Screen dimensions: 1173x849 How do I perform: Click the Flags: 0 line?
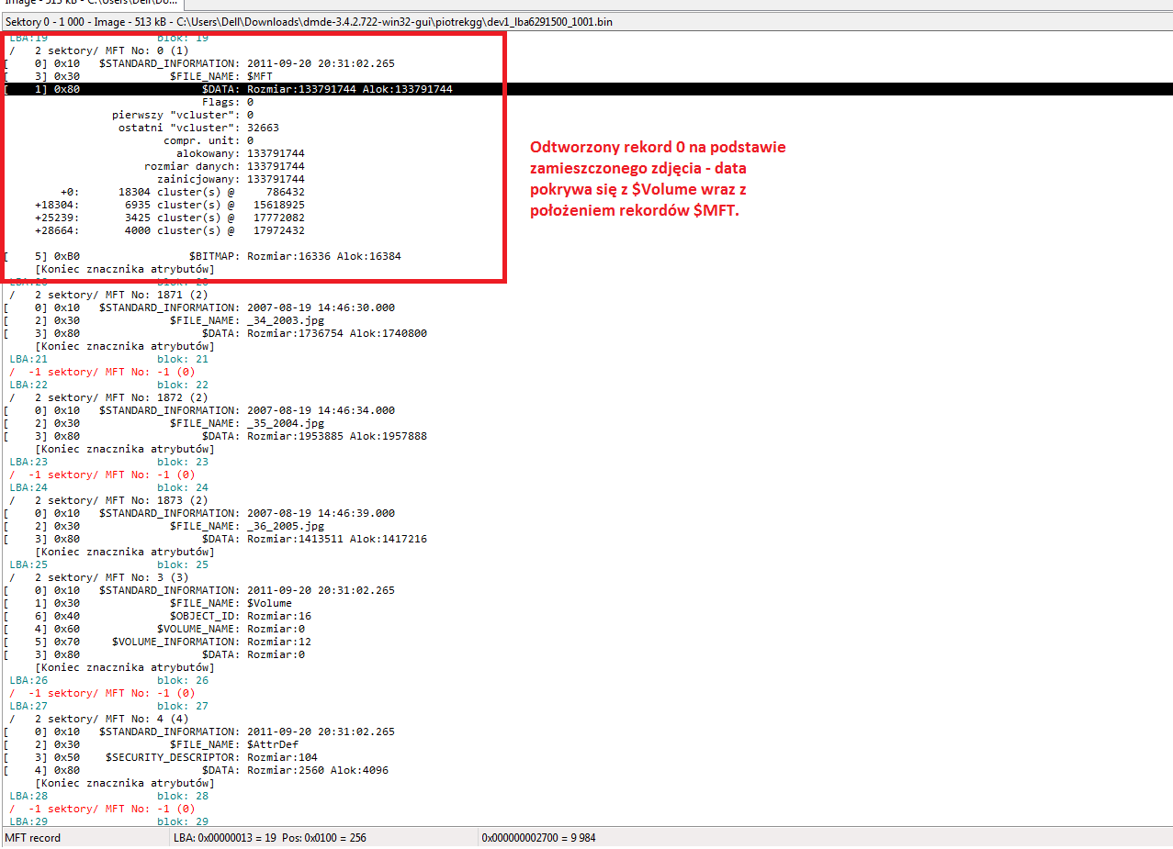click(228, 102)
